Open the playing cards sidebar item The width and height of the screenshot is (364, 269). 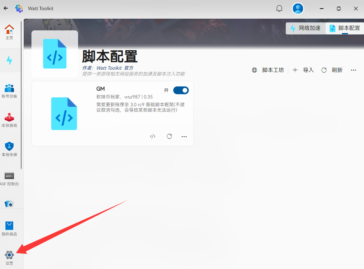[x=9, y=204]
